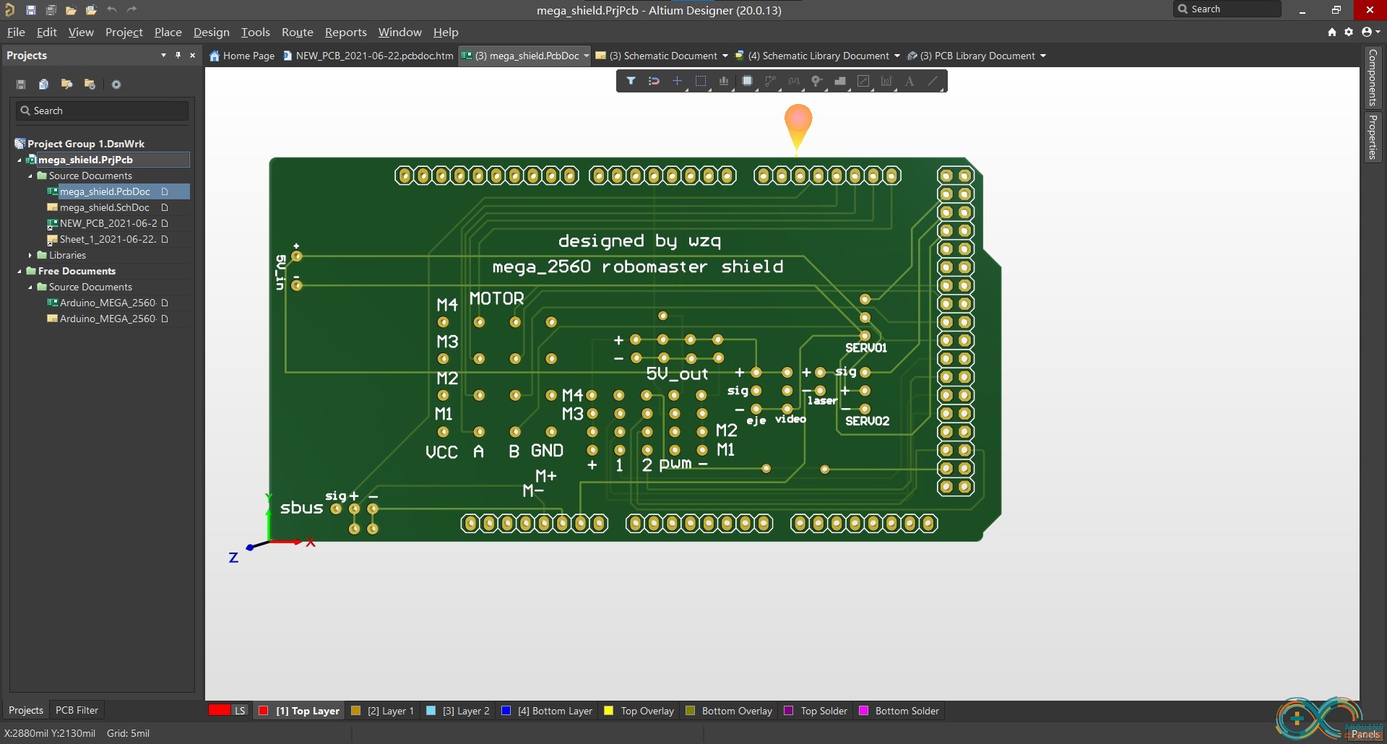The height and width of the screenshot is (744, 1387).
Task: Click the Panels button
Action: 1365,734
